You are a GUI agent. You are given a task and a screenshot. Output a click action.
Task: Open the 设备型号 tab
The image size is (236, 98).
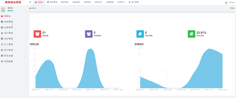[x=87, y=2]
